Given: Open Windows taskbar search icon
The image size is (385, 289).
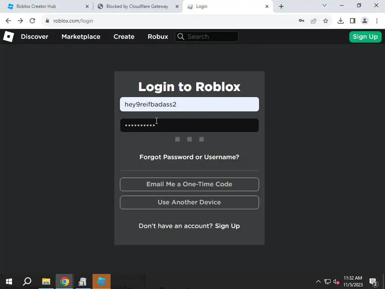Looking at the screenshot, I should pos(27,281).
